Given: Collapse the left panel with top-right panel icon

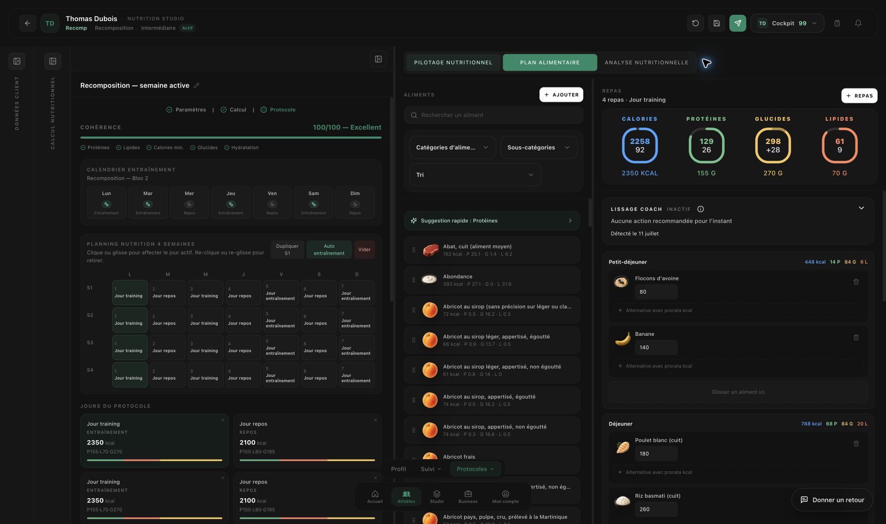Looking at the screenshot, I should pos(378,59).
